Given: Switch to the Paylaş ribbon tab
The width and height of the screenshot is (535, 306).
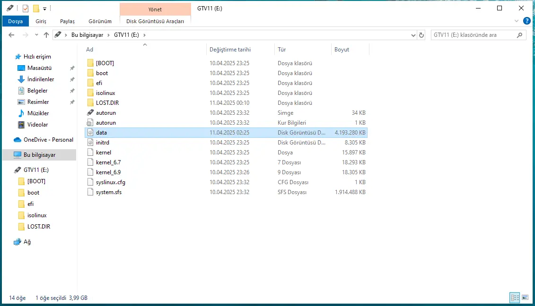Looking at the screenshot, I should tap(67, 21).
